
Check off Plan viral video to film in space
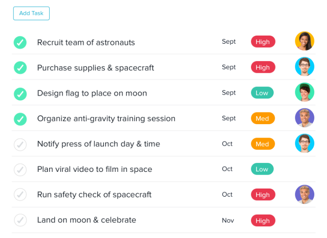point(20,170)
